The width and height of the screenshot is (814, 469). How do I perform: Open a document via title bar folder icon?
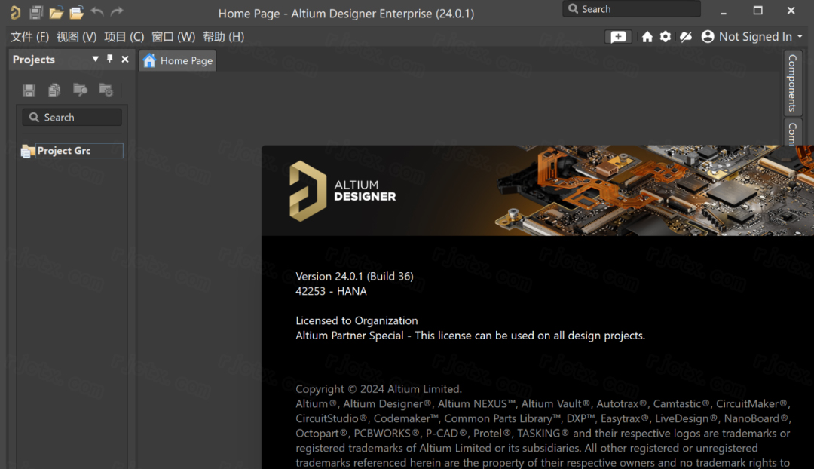[x=56, y=13]
